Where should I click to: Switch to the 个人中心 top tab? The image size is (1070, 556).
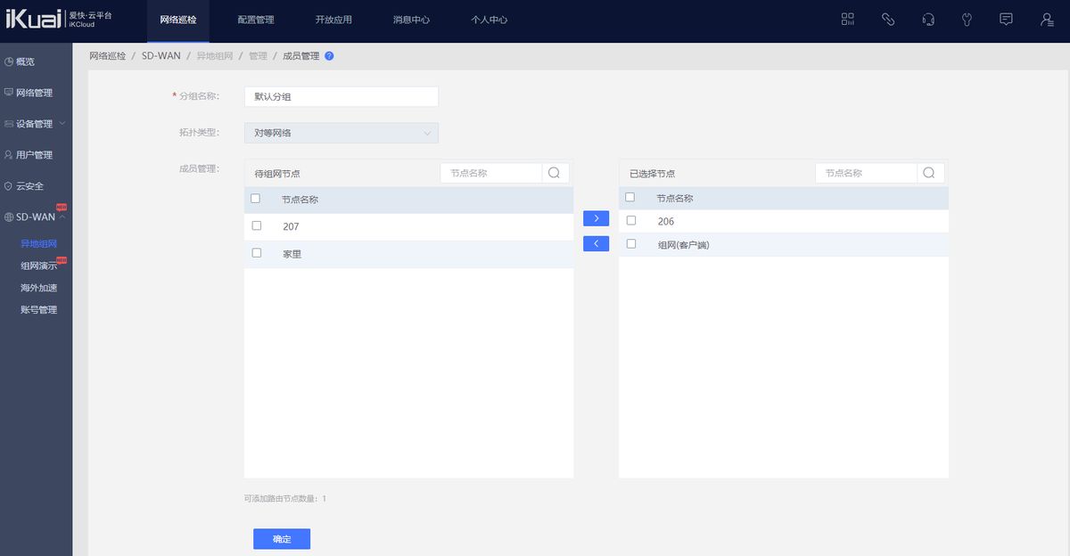(x=489, y=20)
